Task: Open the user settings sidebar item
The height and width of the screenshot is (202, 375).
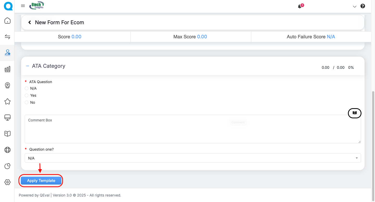Action: (x=8, y=53)
